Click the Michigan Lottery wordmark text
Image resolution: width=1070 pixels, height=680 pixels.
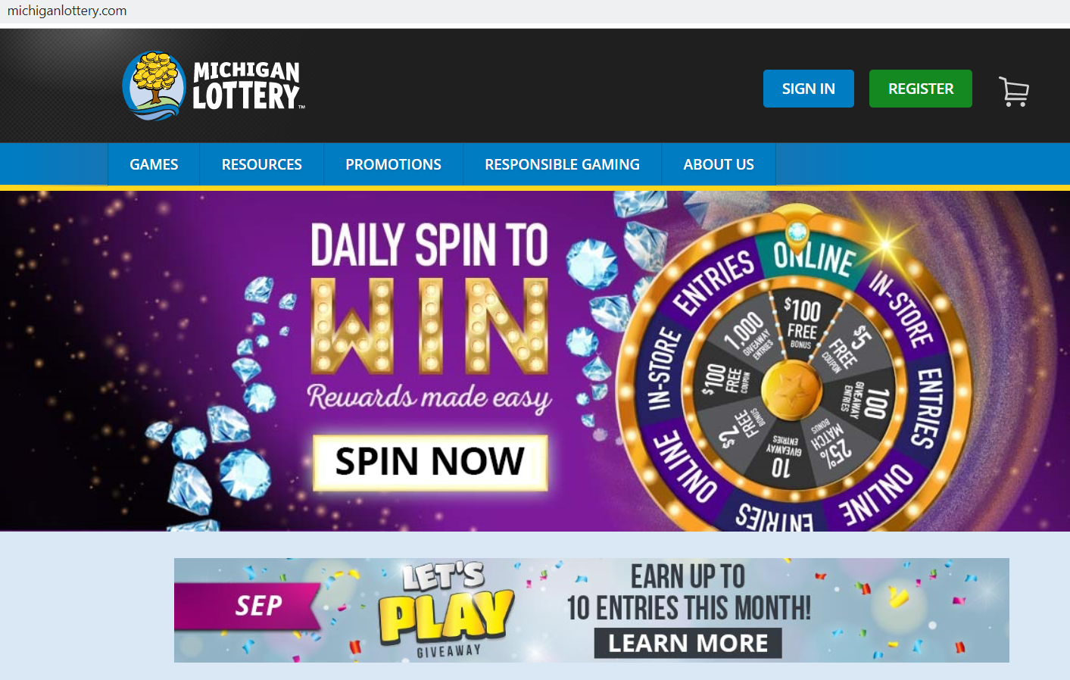pos(247,86)
